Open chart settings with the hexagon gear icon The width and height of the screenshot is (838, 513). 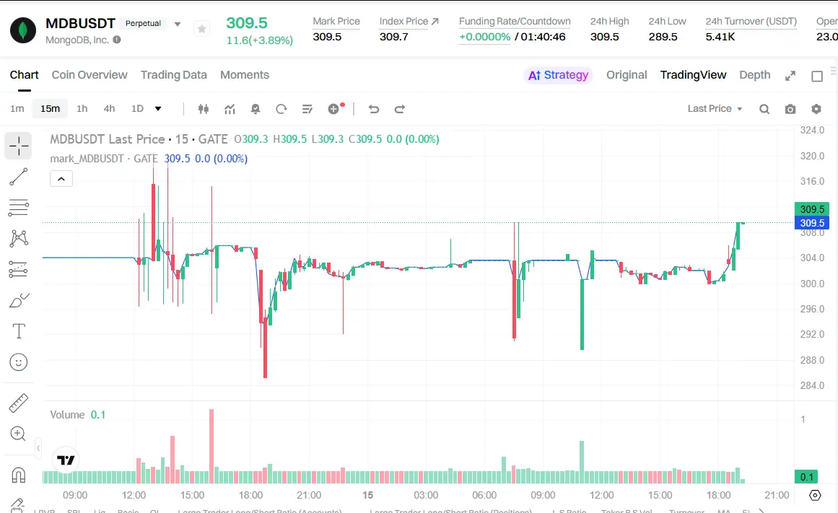(816, 109)
